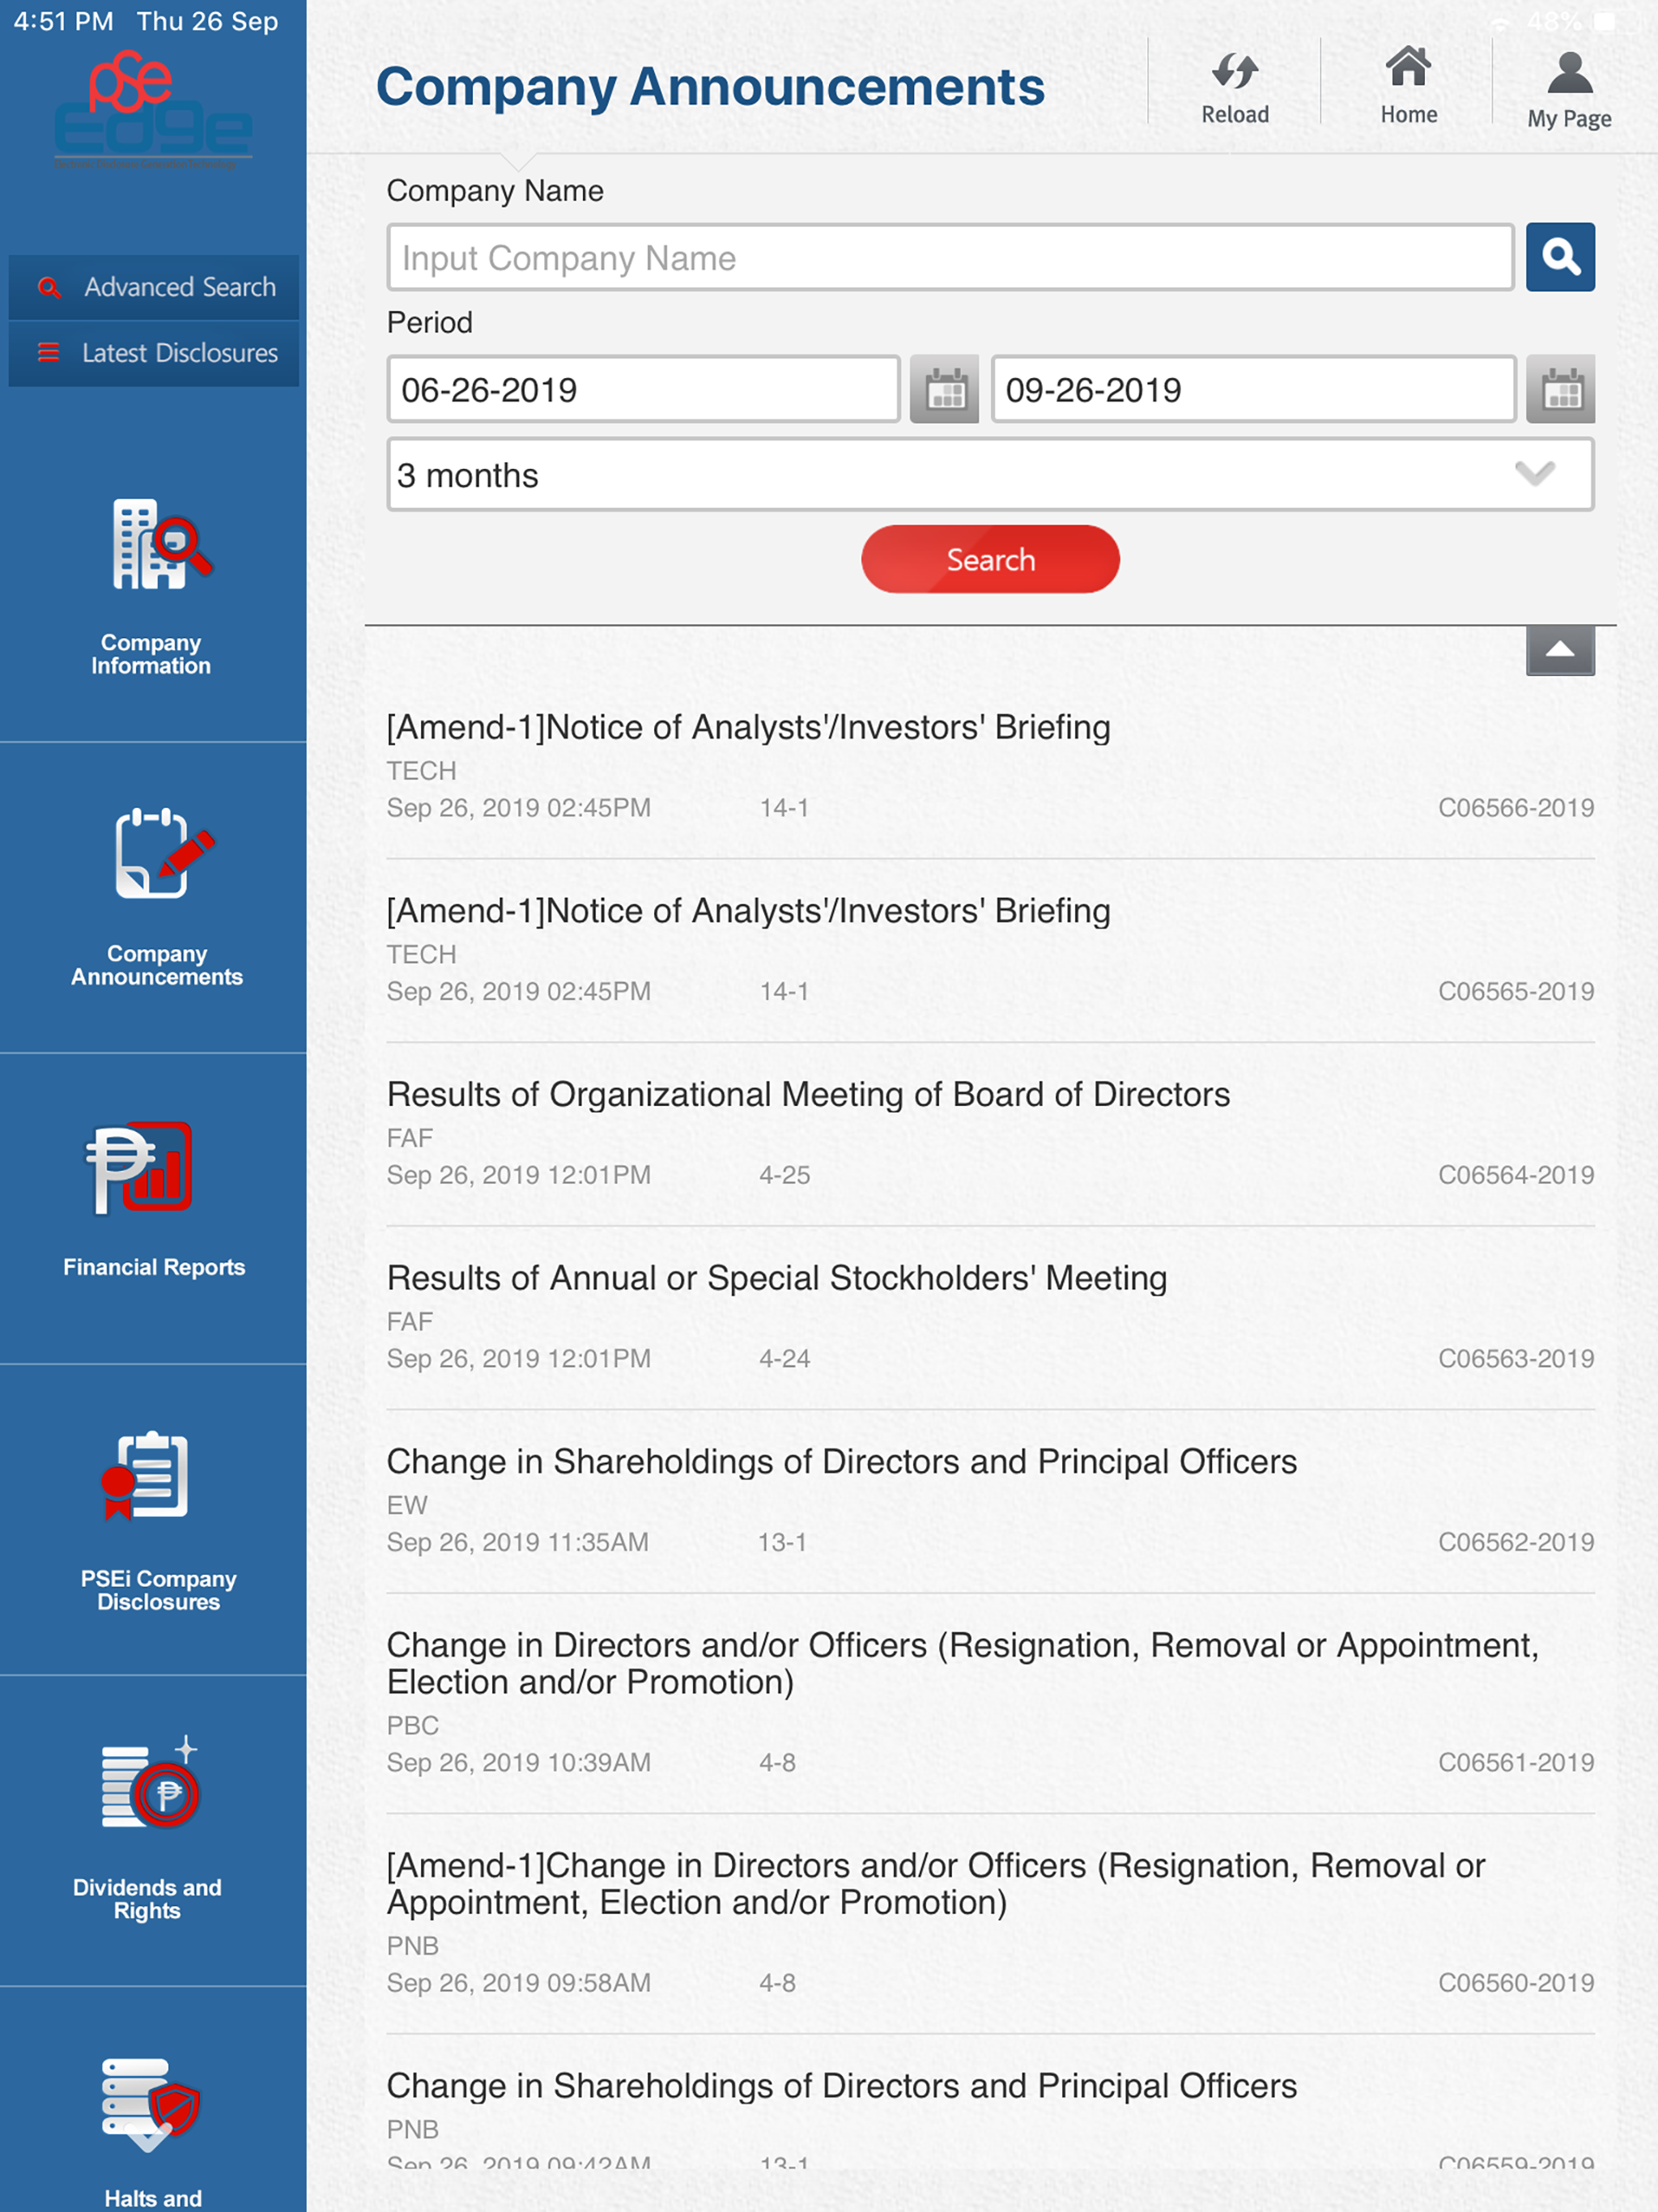Click reference number C06563-2019

coord(1516,1359)
